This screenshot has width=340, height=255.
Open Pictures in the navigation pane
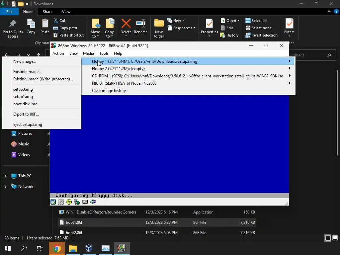[x=25, y=133]
